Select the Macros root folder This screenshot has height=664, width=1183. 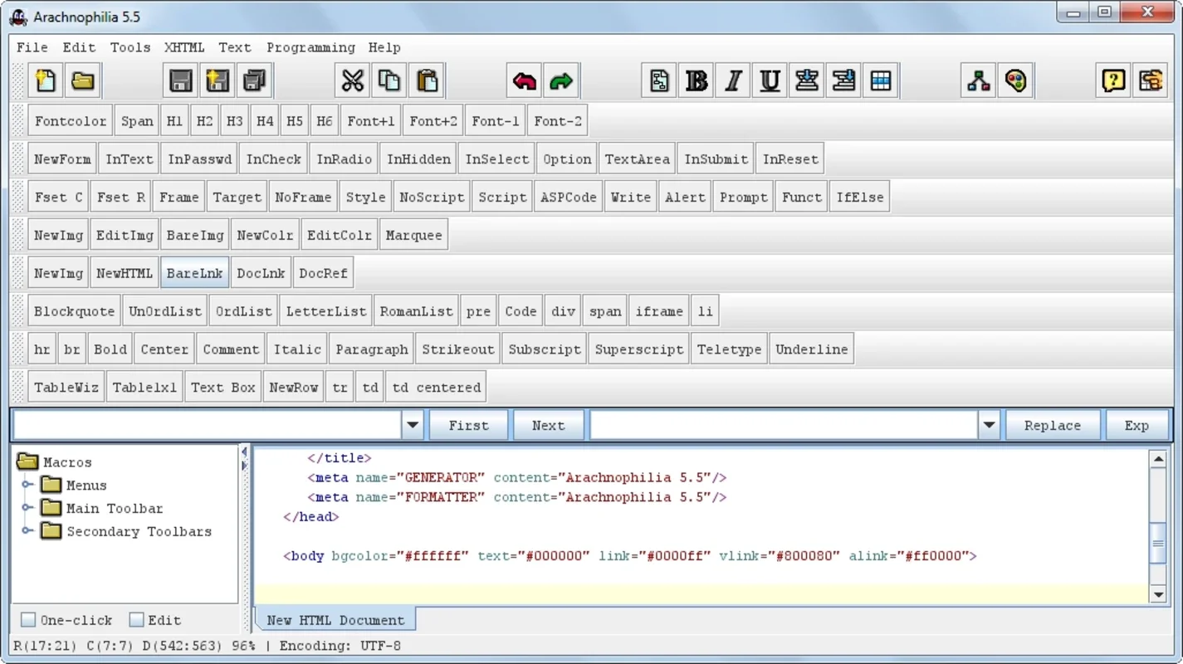pos(55,462)
